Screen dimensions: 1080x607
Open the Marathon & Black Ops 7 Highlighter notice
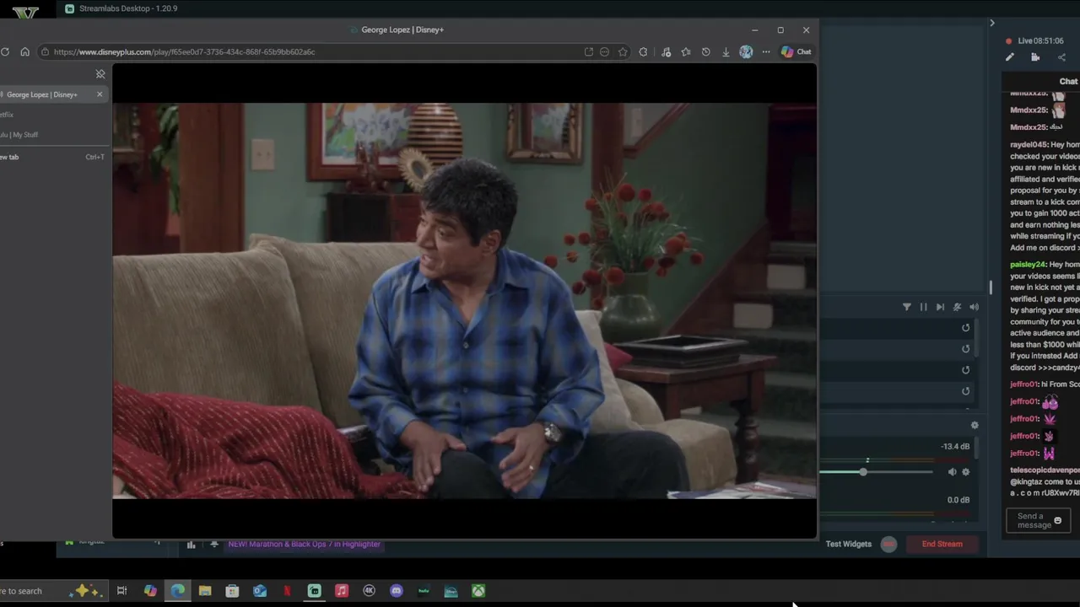coord(304,545)
